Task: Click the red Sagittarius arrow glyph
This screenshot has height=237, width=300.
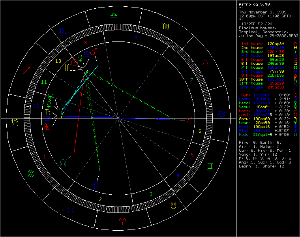Action: click(x=27, y=70)
